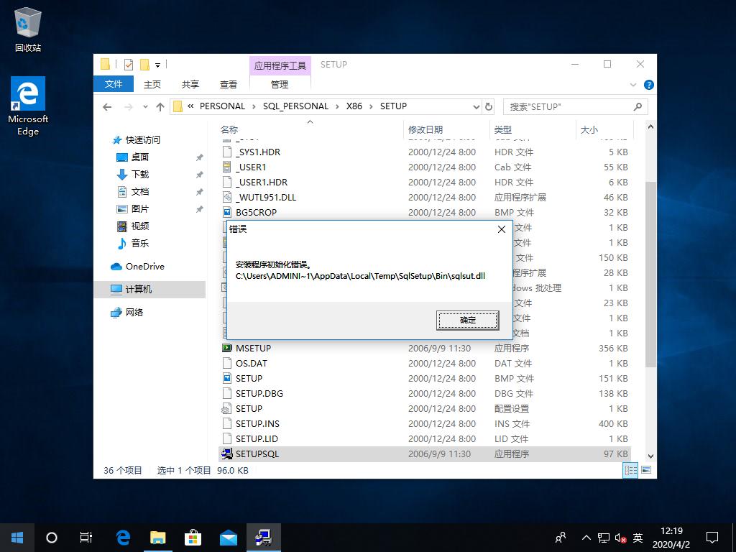Open the Mail app from the taskbar

pyautogui.click(x=228, y=537)
